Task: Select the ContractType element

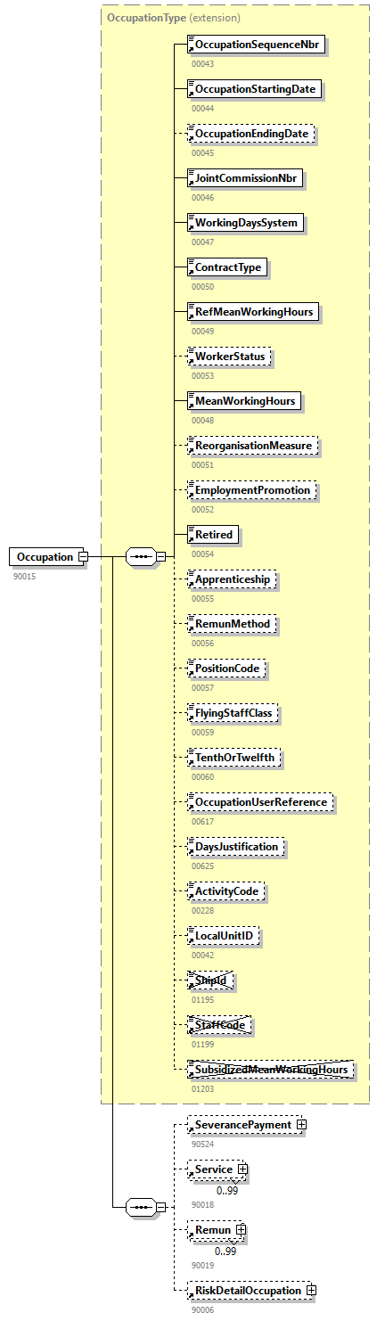Action: tap(226, 267)
